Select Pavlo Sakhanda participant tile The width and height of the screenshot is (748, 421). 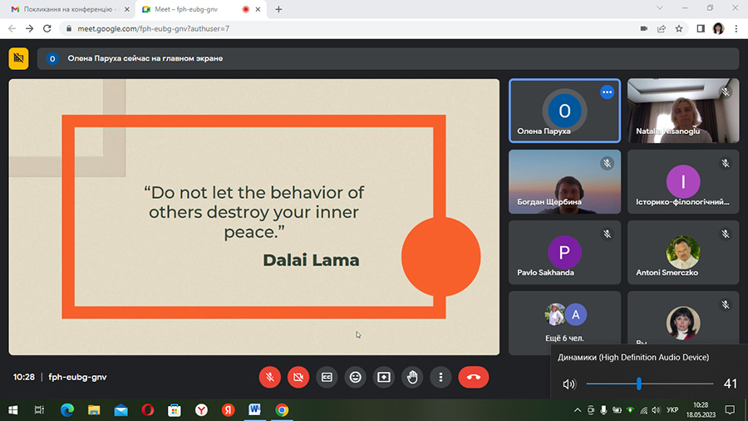(565, 252)
